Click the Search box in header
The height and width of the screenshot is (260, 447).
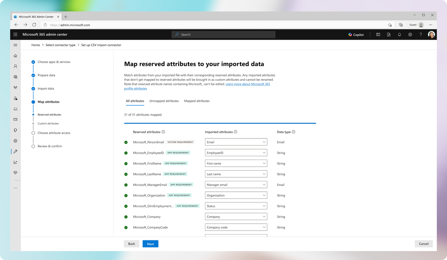pos(223,34)
